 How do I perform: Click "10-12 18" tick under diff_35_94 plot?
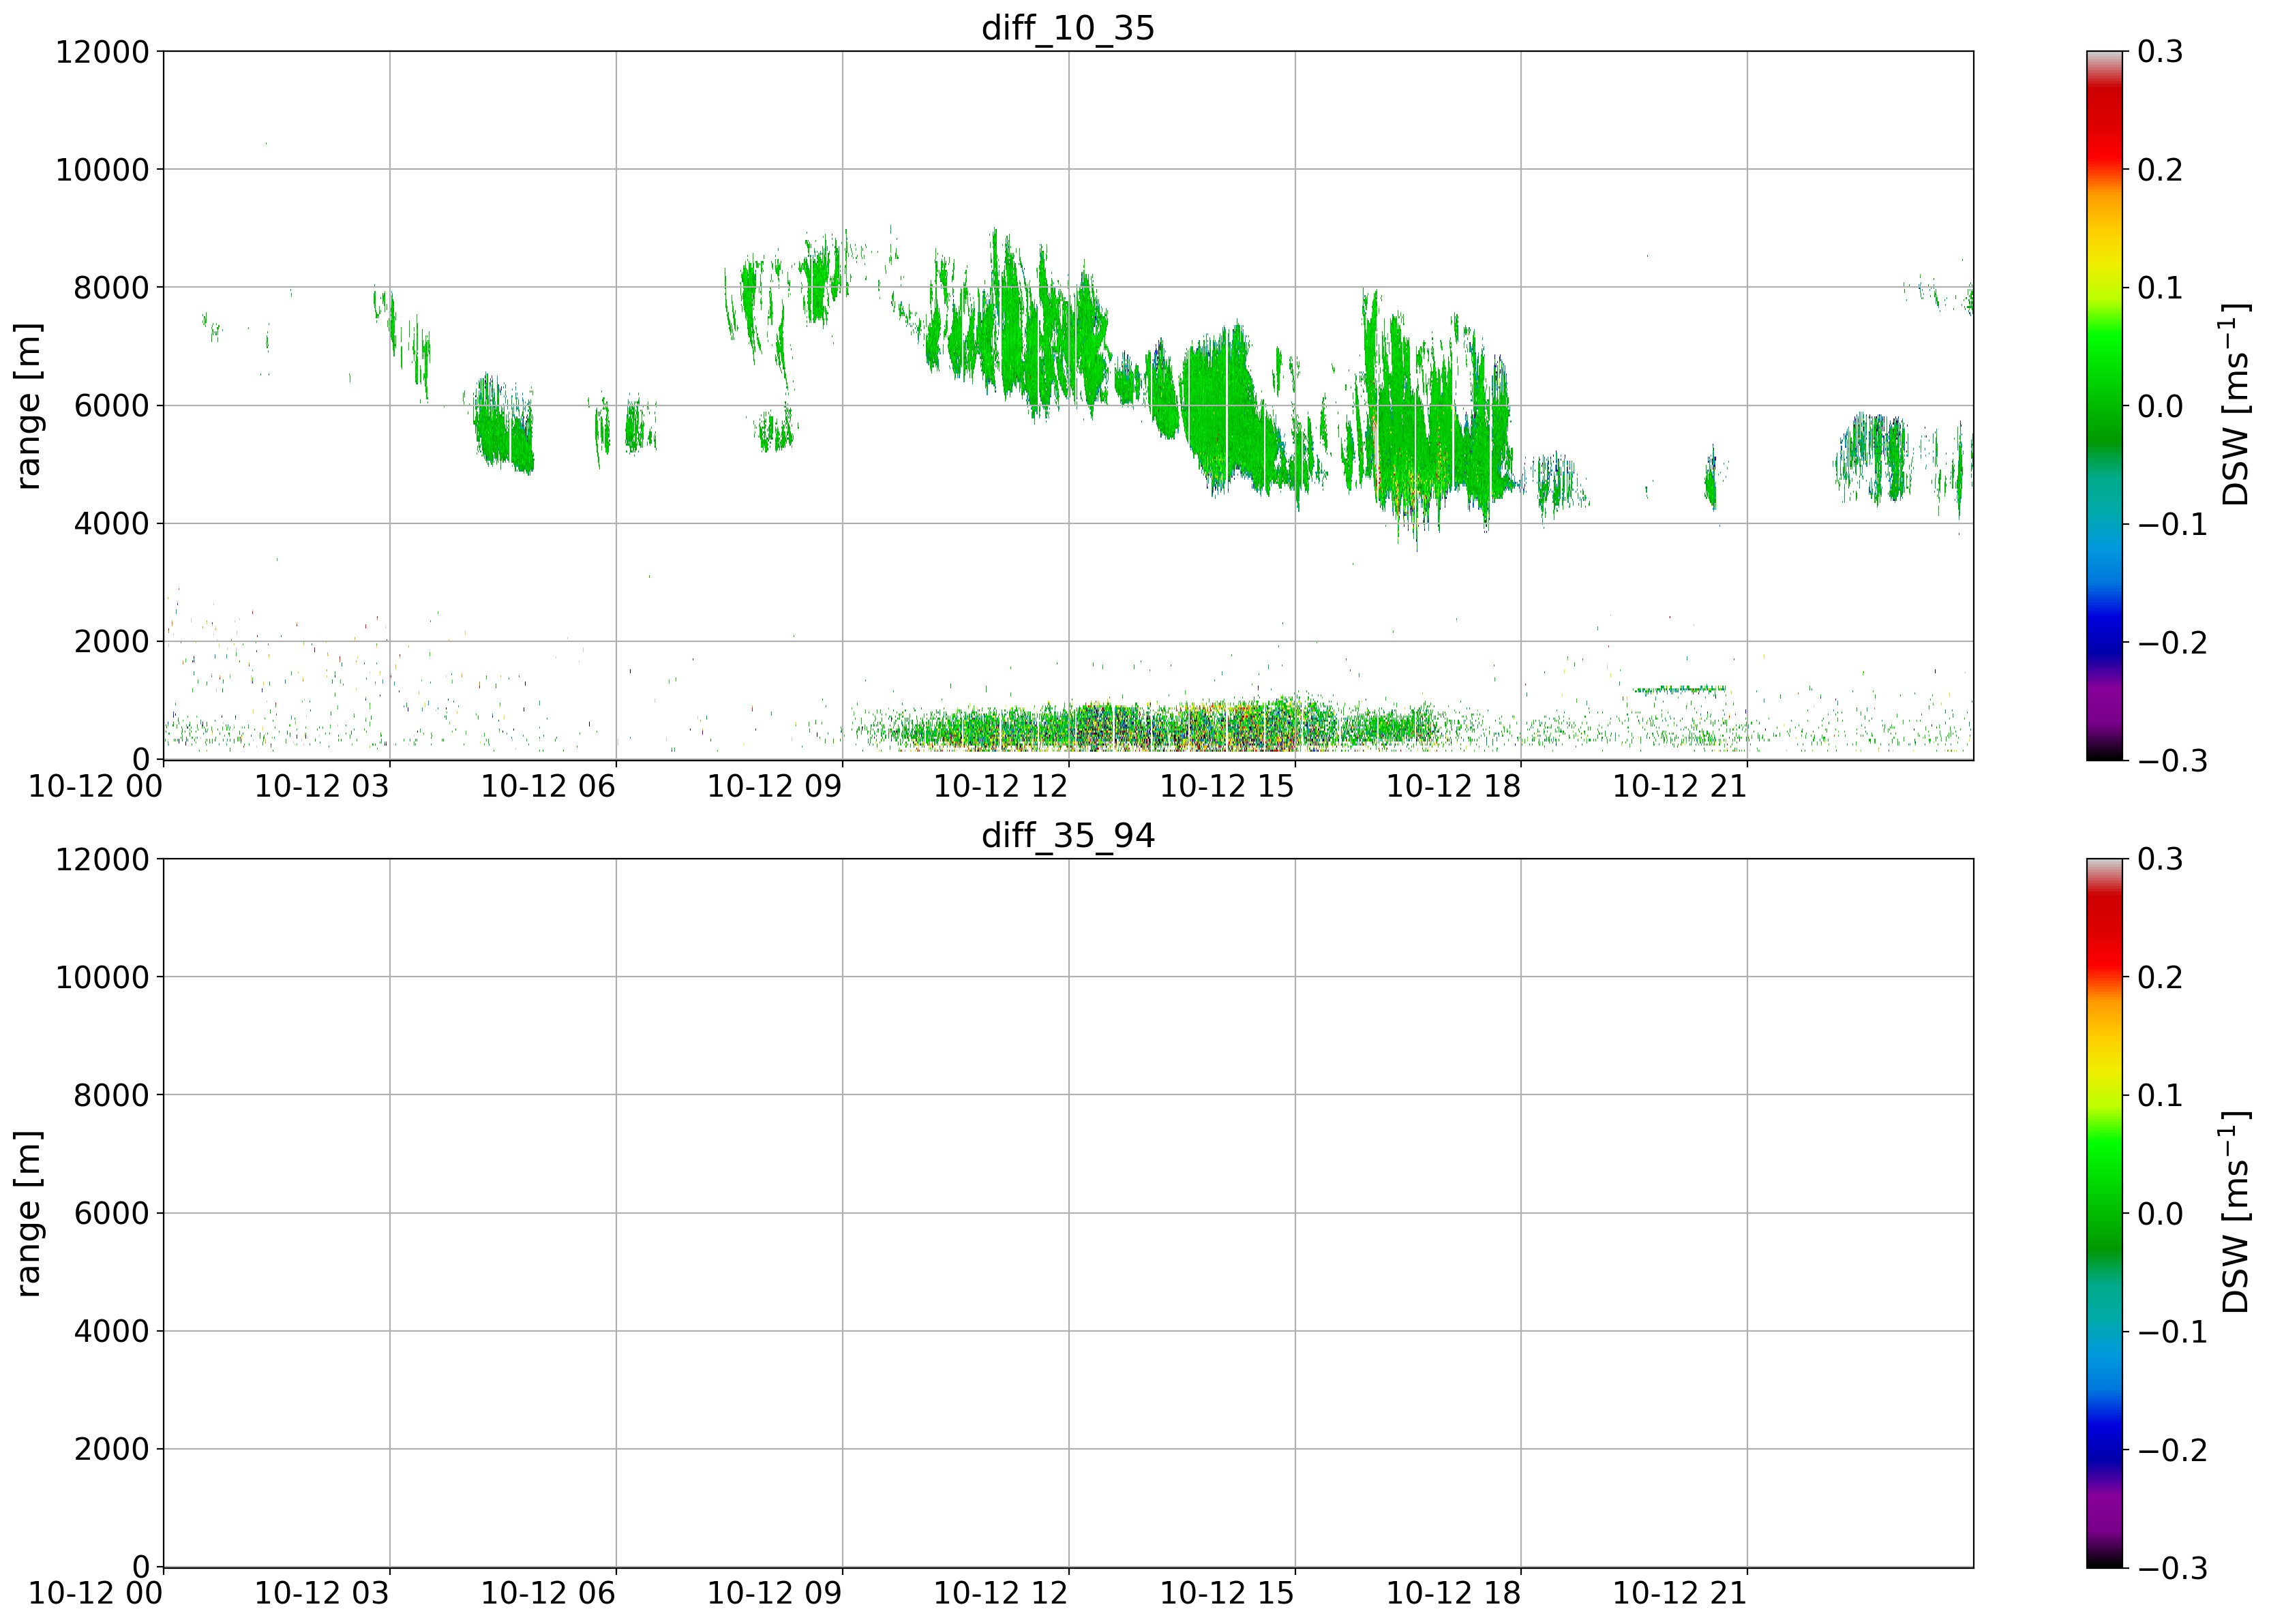1454,1594
